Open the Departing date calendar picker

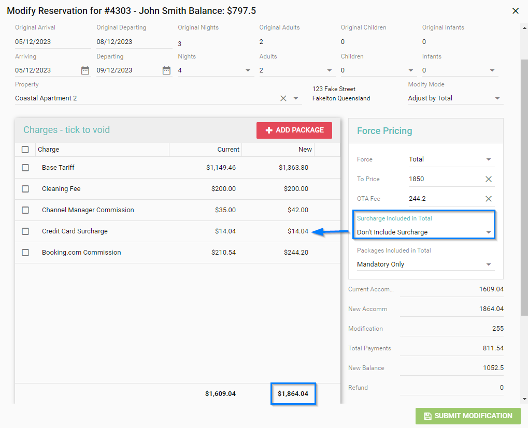click(166, 70)
